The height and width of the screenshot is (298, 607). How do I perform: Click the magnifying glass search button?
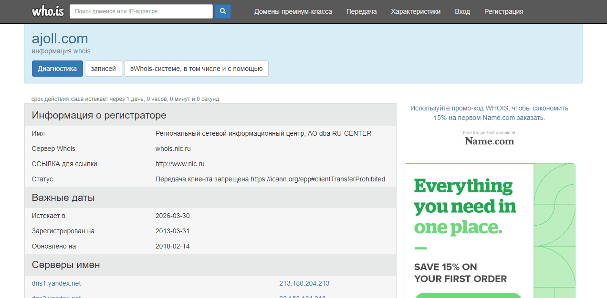pyautogui.click(x=222, y=11)
